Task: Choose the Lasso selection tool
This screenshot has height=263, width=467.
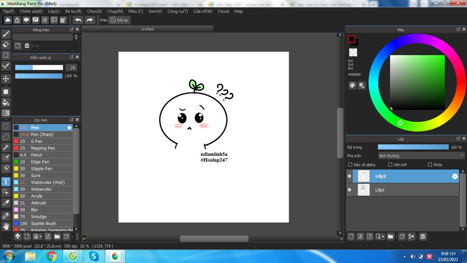Action: tap(5, 137)
